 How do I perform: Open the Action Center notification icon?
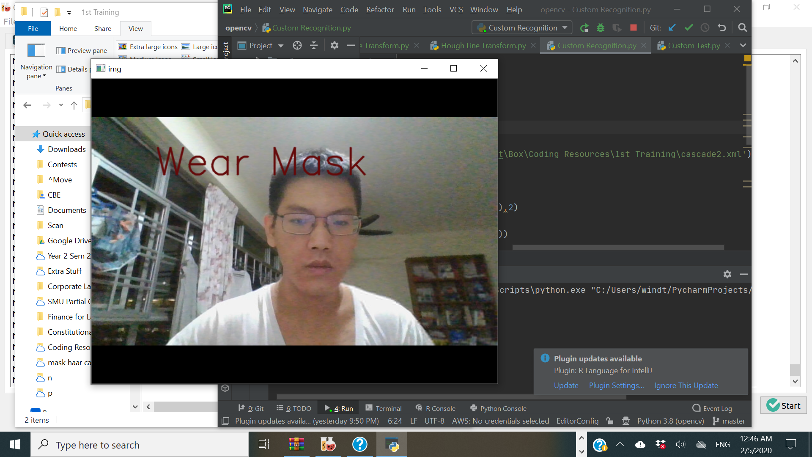tap(790, 444)
